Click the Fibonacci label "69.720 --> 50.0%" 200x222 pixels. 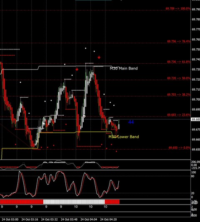(179, 78)
